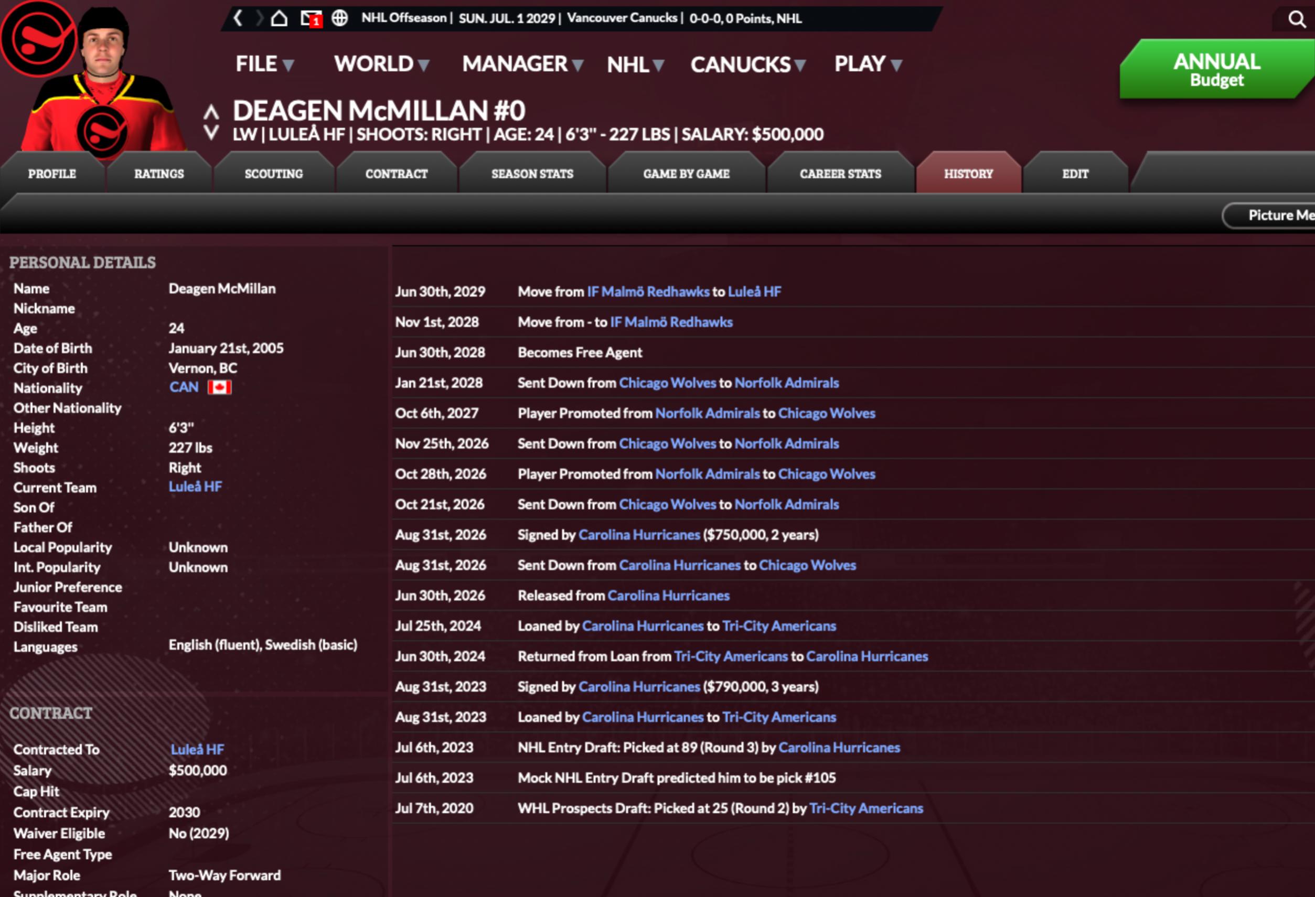Click the back navigation arrow
The image size is (1315, 897).
(238, 19)
